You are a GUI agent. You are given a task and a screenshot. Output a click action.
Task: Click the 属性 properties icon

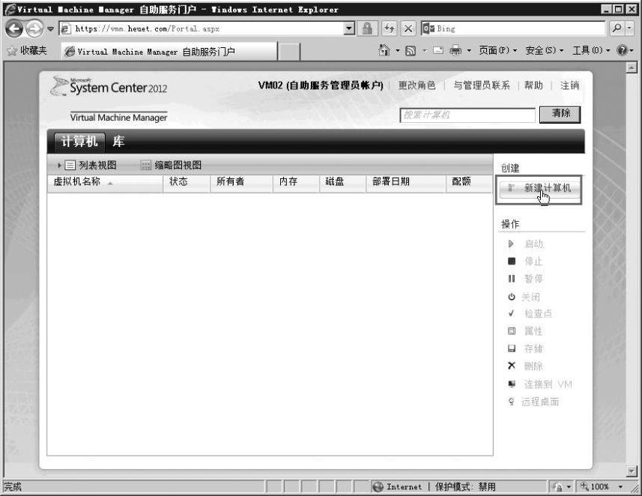click(512, 331)
